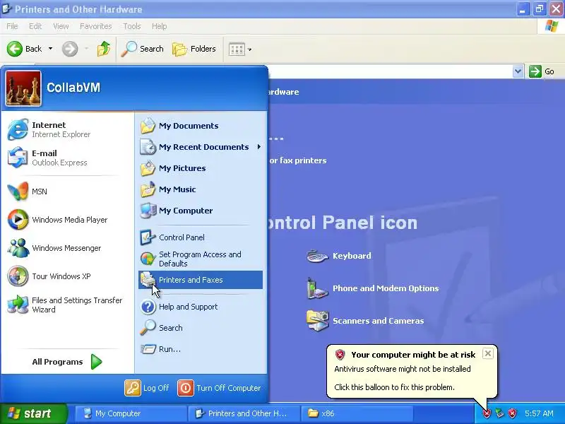Select Printers and Faxes
The width and height of the screenshot is (565, 424).
click(x=201, y=280)
